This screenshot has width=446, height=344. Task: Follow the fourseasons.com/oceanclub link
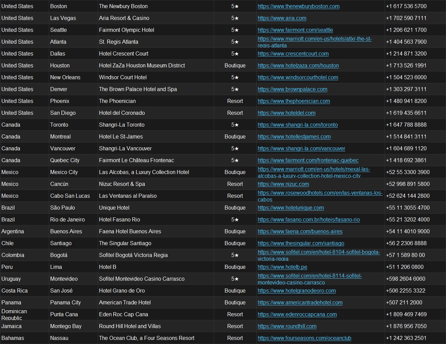tap(304, 338)
